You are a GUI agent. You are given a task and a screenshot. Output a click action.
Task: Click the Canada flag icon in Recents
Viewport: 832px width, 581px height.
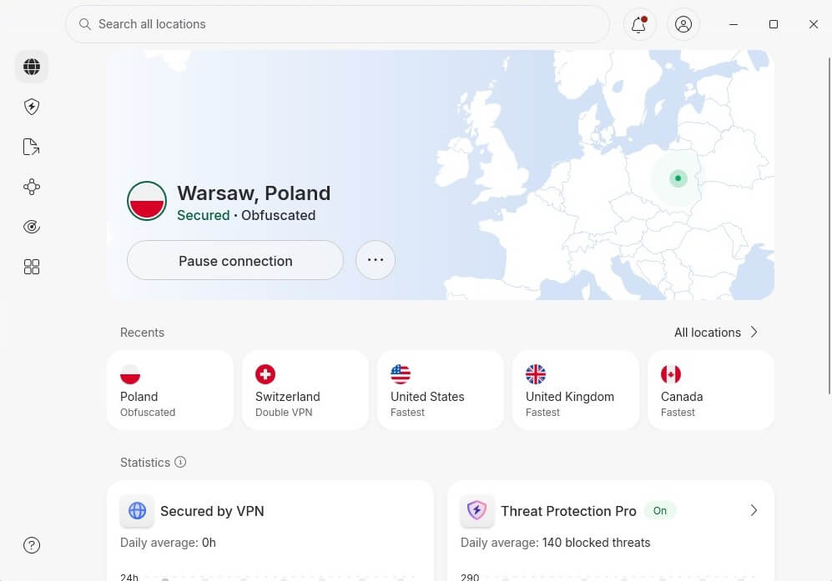click(671, 374)
